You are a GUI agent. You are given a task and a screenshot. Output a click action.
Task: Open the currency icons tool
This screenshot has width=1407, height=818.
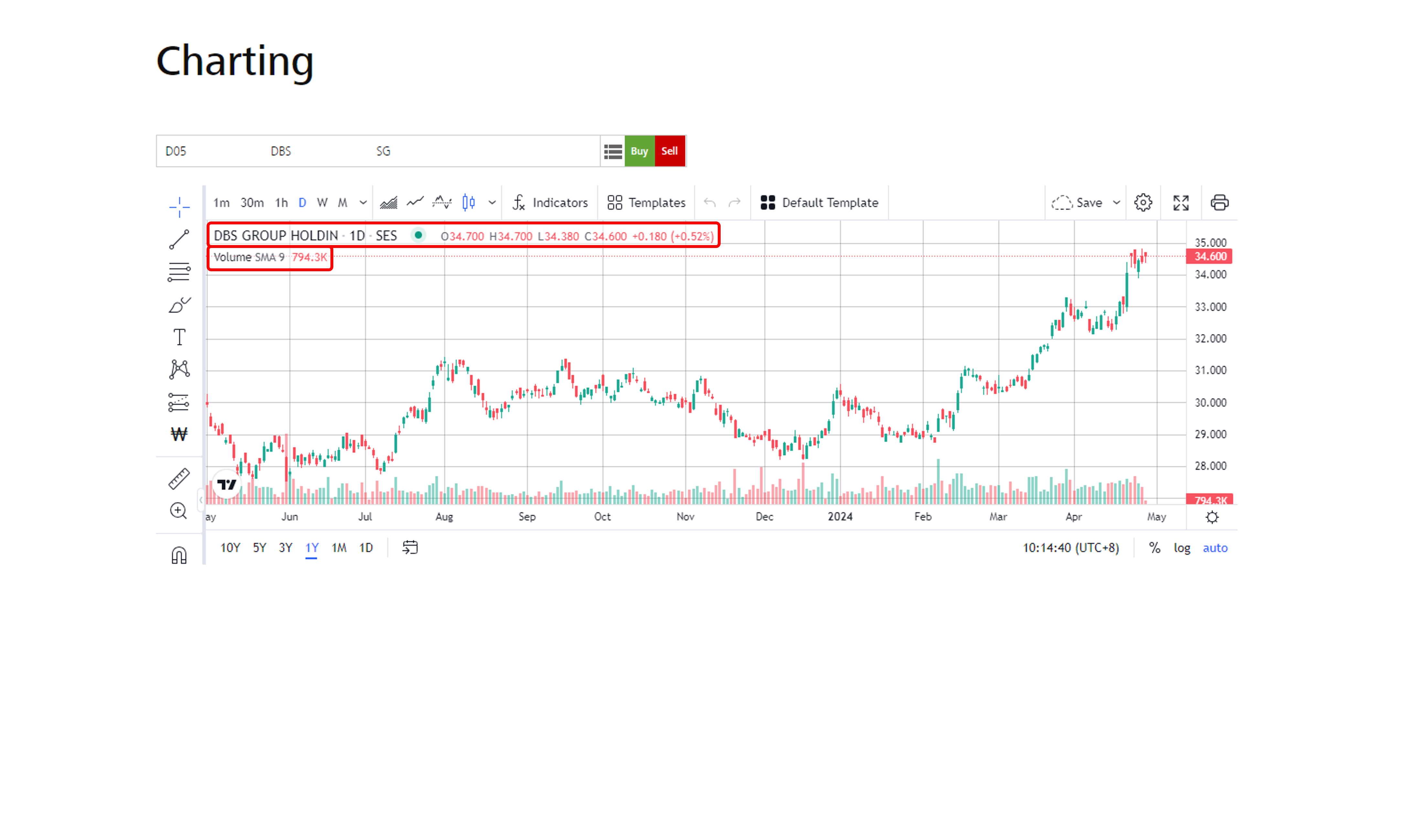[179, 434]
